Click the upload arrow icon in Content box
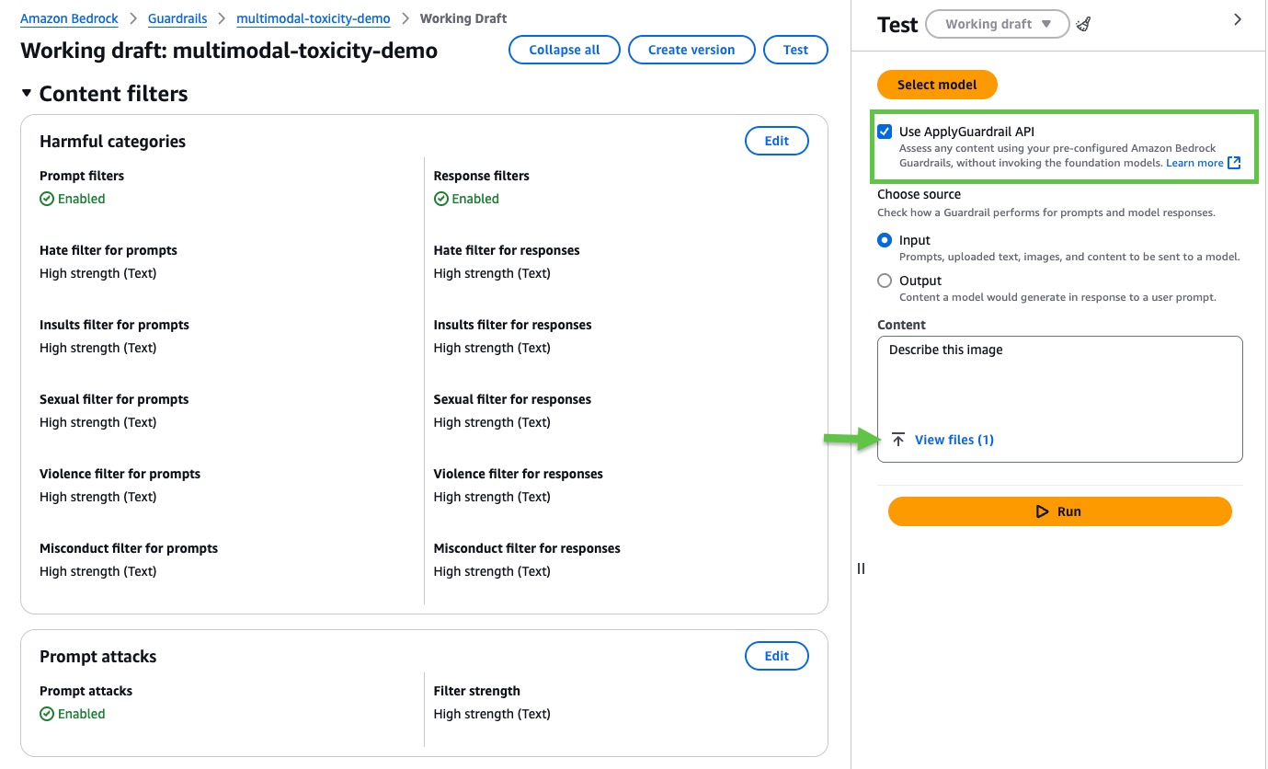 pos(898,440)
